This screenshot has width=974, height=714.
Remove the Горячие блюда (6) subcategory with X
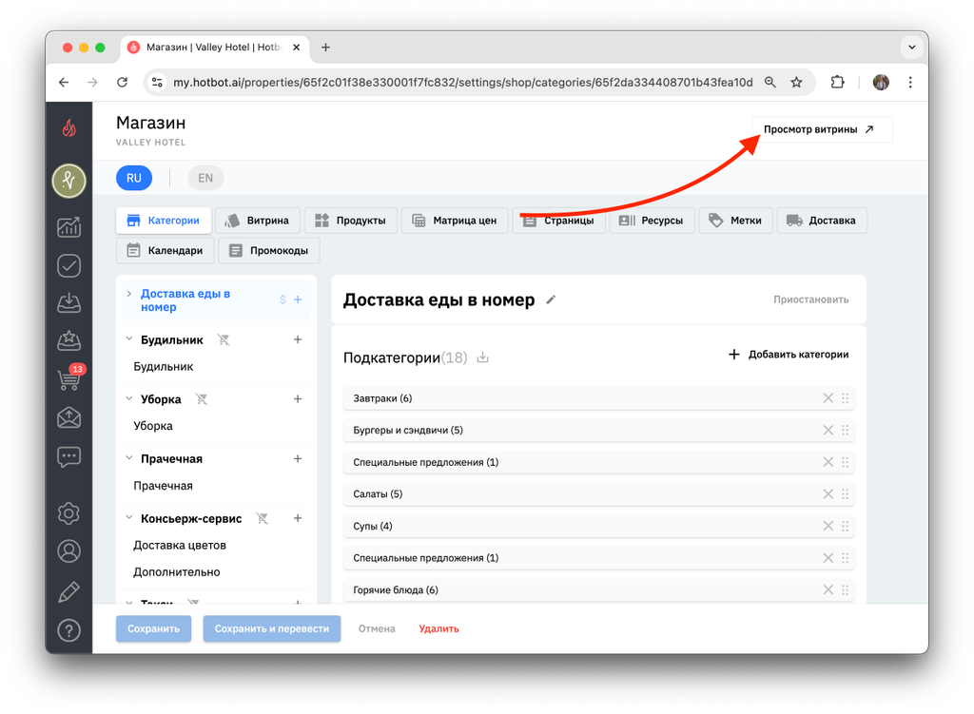click(828, 589)
